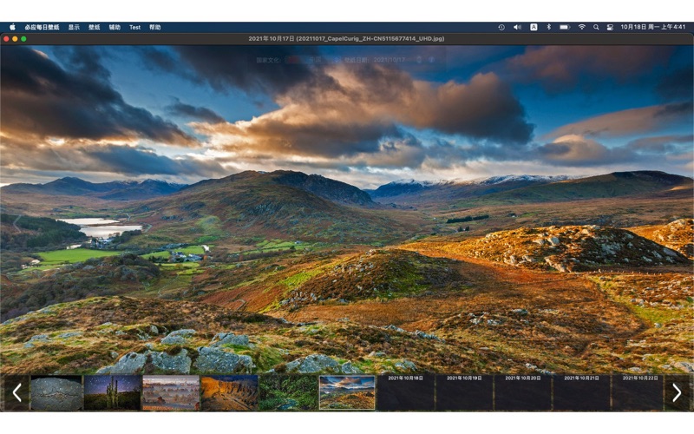
Task: Open Spotlight search icon
Action: click(596, 27)
